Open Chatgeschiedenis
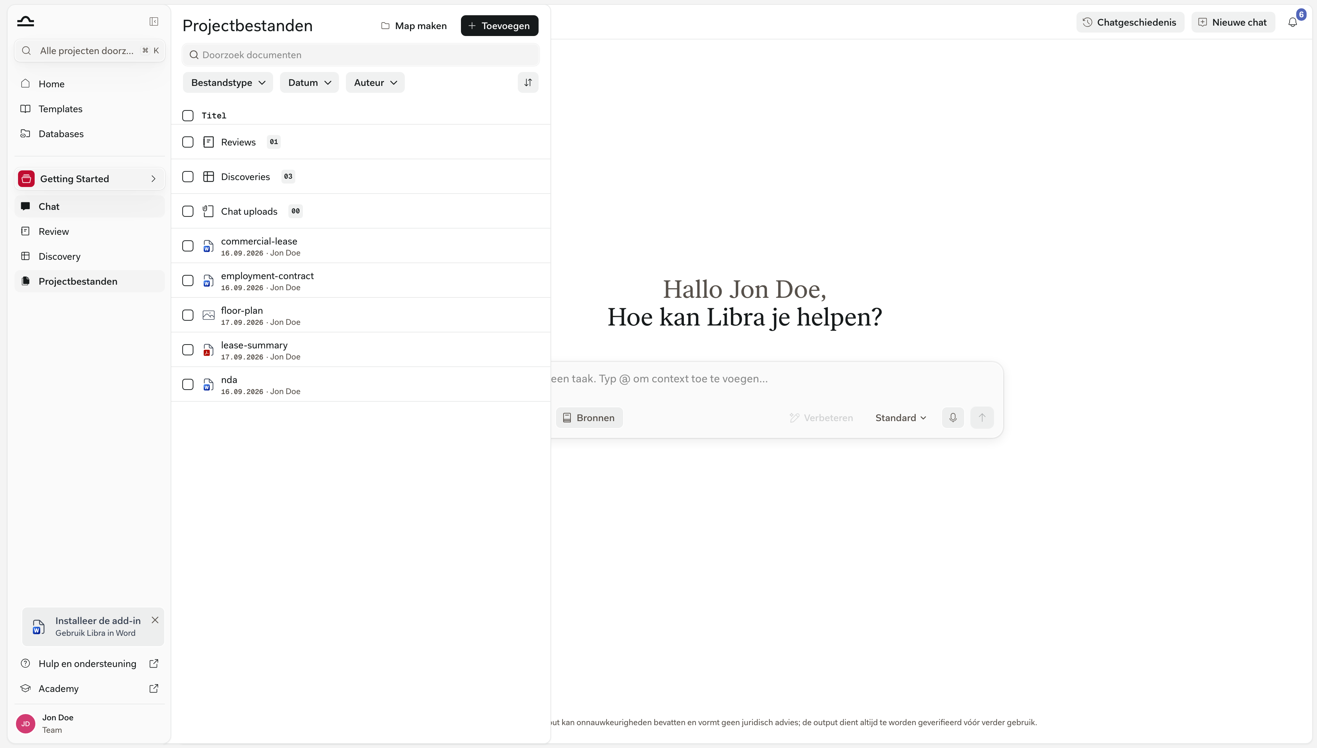Image resolution: width=1317 pixels, height=748 pixels. tap(1130, 22)
